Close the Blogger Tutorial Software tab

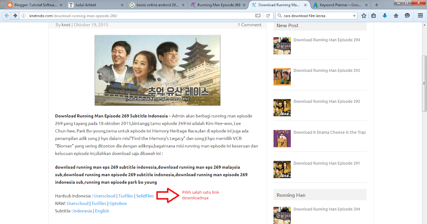[61, 5]
